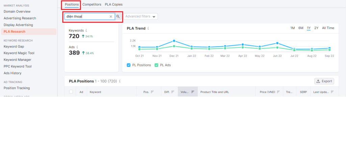346x153 pixels.
Task: Click the info icon next to Ads
Action: [x=77, y=47]
